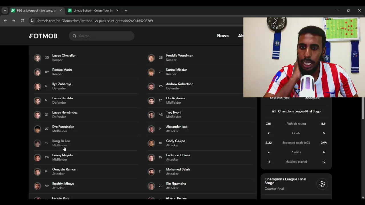Click Lucas Chevalier's player photo
The width and height of the screenshot is (365, 205).
pyautogui.click(x=37, y=58)
